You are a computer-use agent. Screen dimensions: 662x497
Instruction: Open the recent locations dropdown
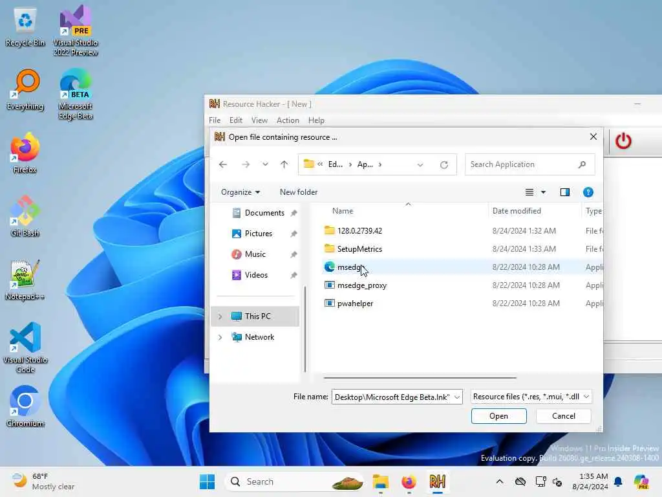[265, 164]
